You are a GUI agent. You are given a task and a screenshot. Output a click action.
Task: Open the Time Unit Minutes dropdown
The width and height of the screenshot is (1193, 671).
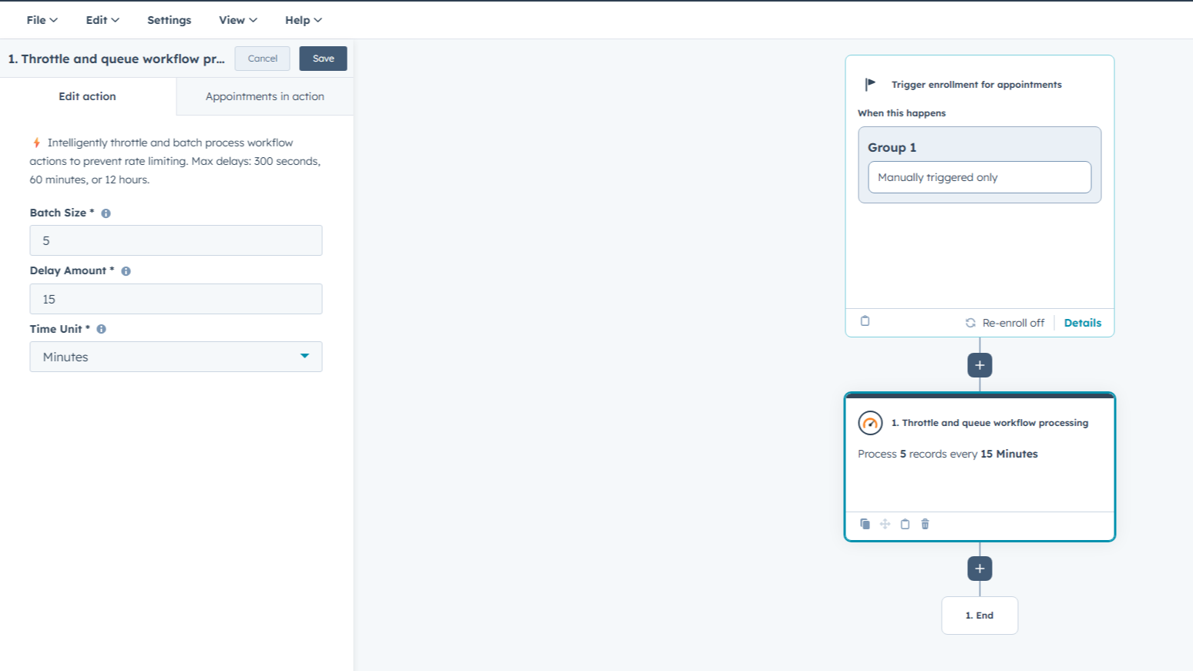[176, 357]
